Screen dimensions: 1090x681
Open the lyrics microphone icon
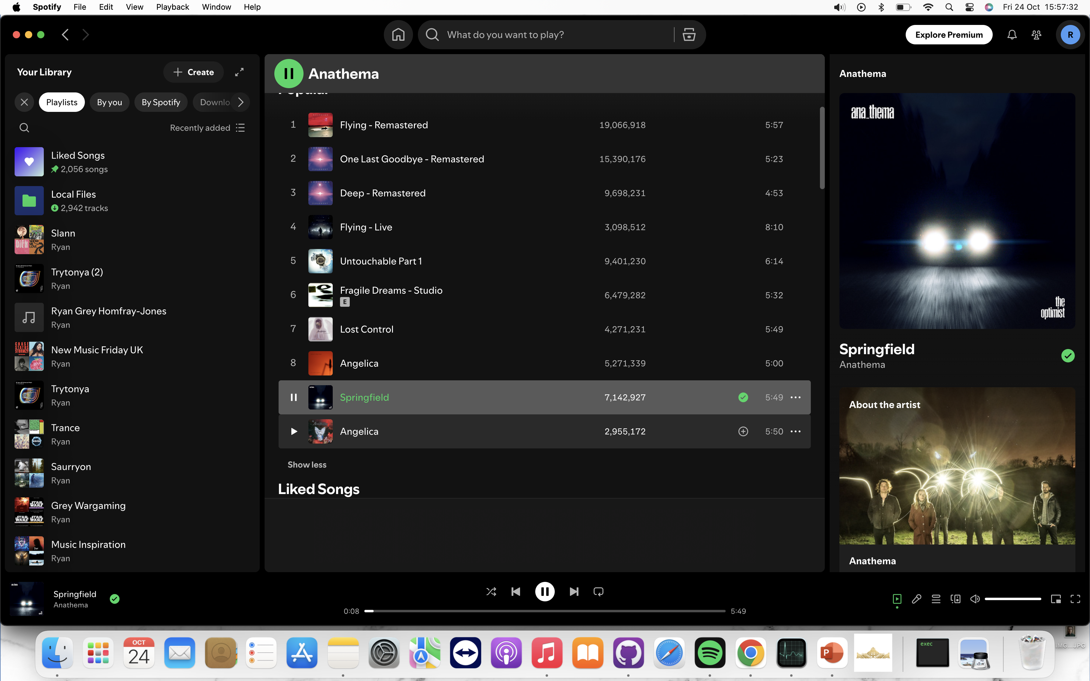(916, 599)
